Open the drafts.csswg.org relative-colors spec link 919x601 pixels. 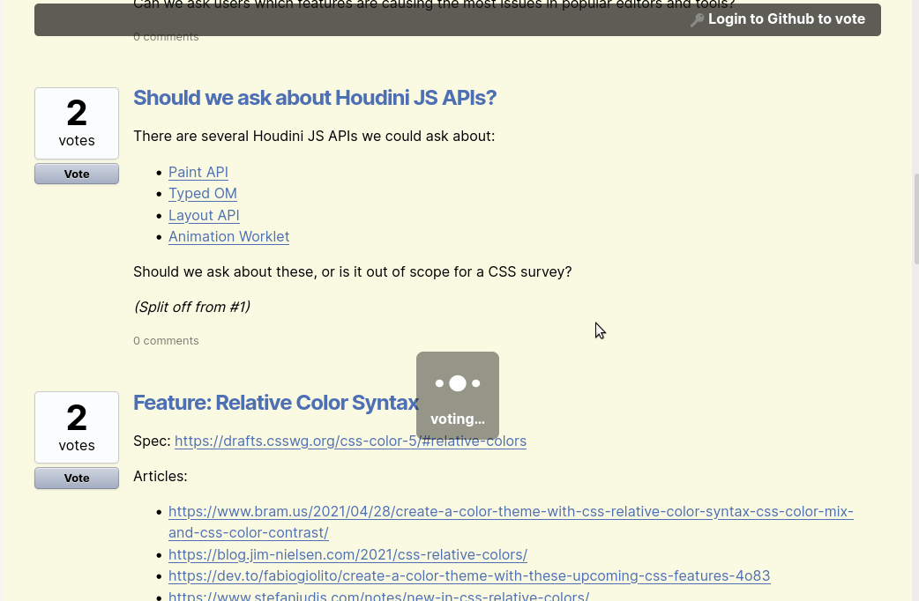pos(350,441)
